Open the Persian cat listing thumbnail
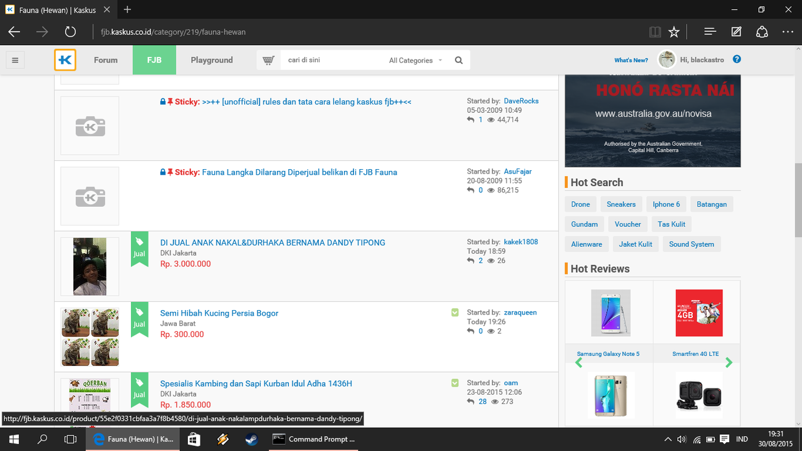 point(90,337)
